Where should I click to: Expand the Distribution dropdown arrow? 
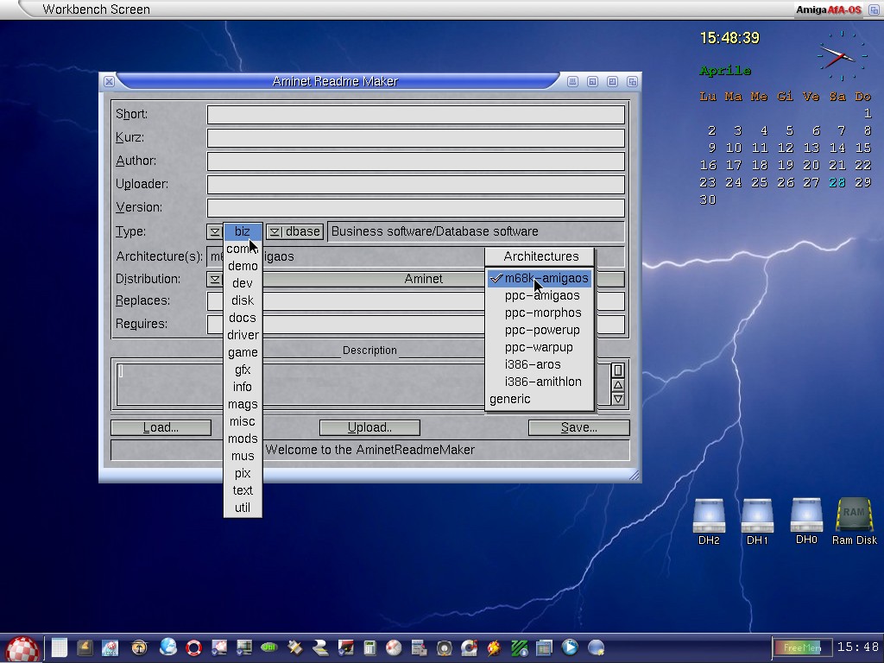(214, 279)
